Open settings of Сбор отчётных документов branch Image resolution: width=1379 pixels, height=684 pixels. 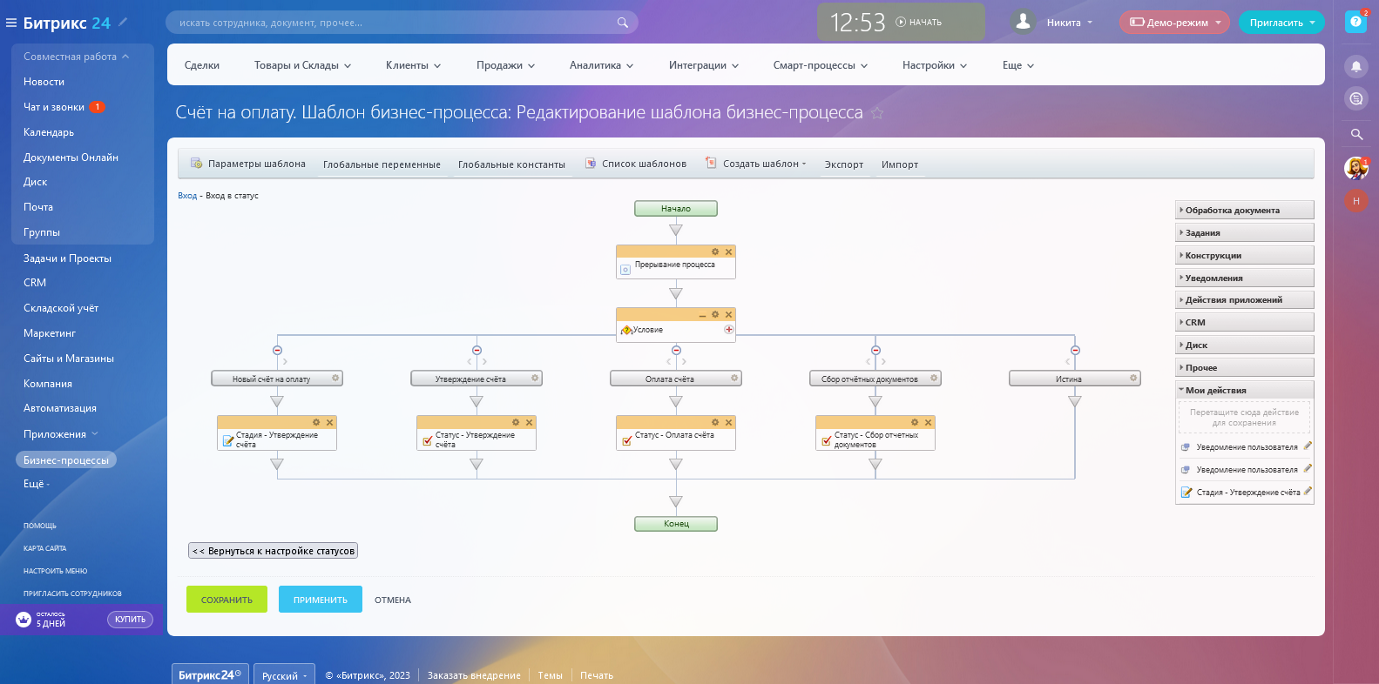pyautogui.click(x=934, y=379)
